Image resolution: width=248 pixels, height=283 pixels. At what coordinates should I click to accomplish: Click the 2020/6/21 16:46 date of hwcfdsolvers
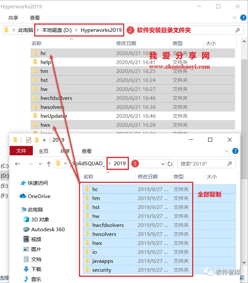(136, 98)
